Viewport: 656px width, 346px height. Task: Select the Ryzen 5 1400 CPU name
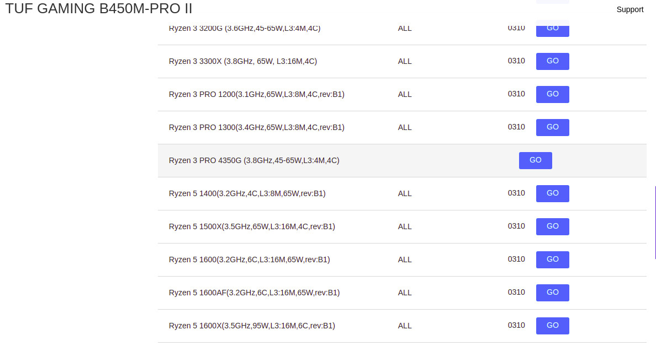point(247,193)
